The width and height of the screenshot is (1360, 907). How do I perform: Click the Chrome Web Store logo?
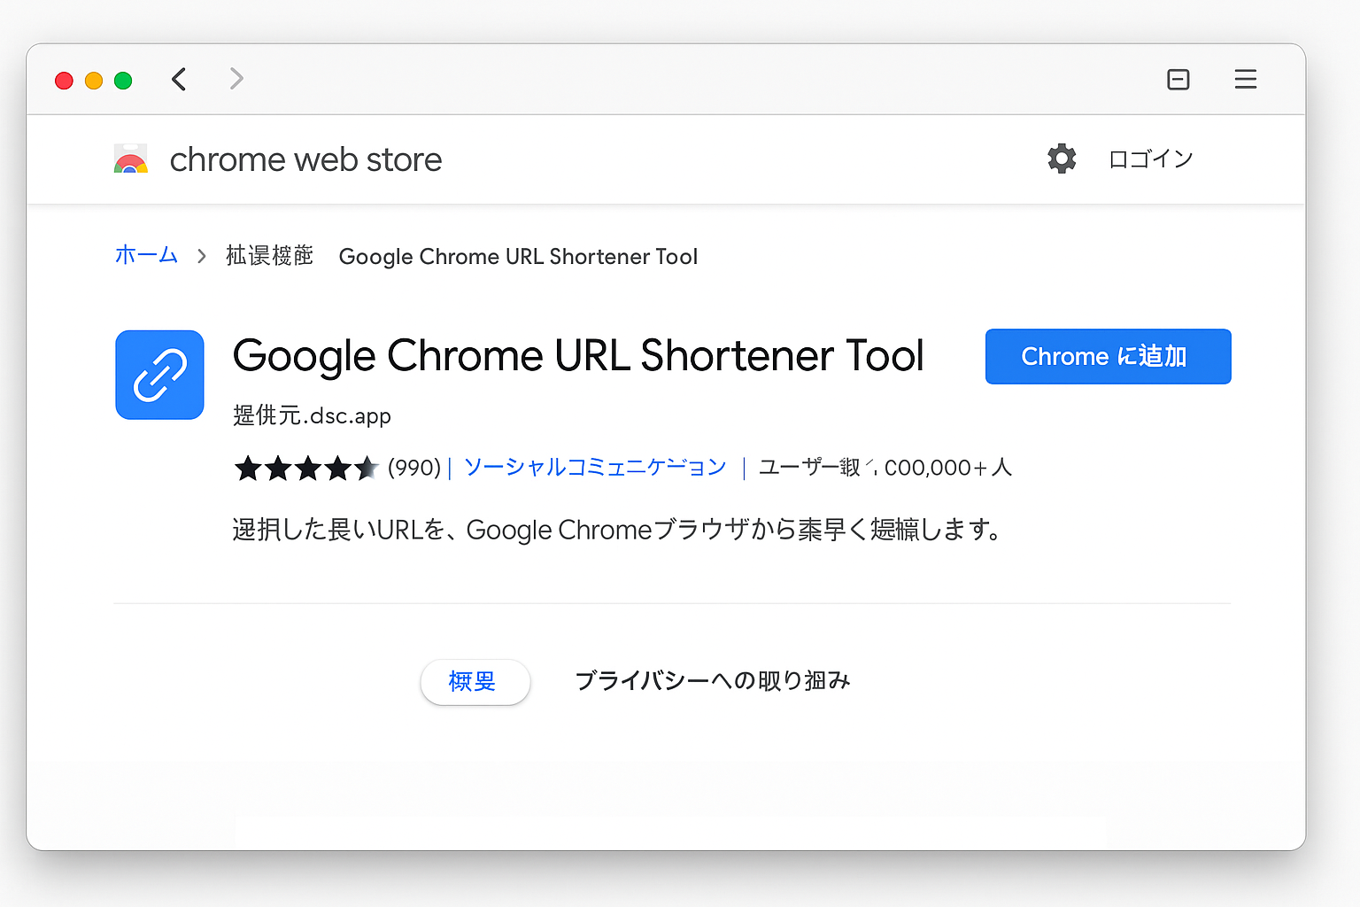[131, 159]
